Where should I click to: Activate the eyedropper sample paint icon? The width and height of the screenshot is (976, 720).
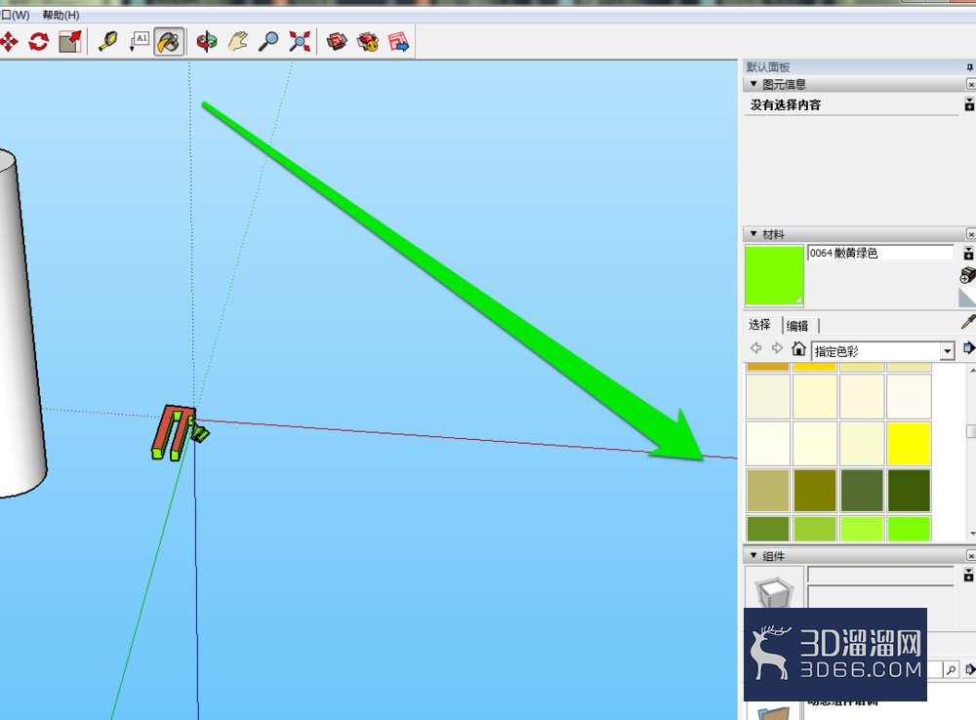(x=968, y=322)
